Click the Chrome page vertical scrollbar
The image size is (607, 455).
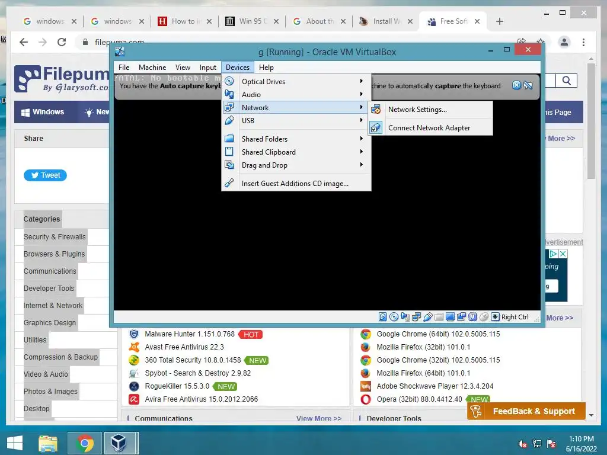pyautogui.click(x=591, y=121)
